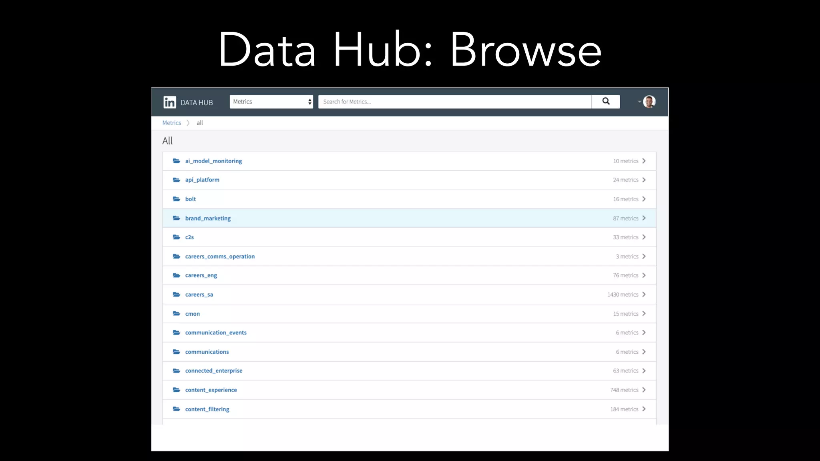Open the c2s folder link
The image size is (820, 461).
189,237
